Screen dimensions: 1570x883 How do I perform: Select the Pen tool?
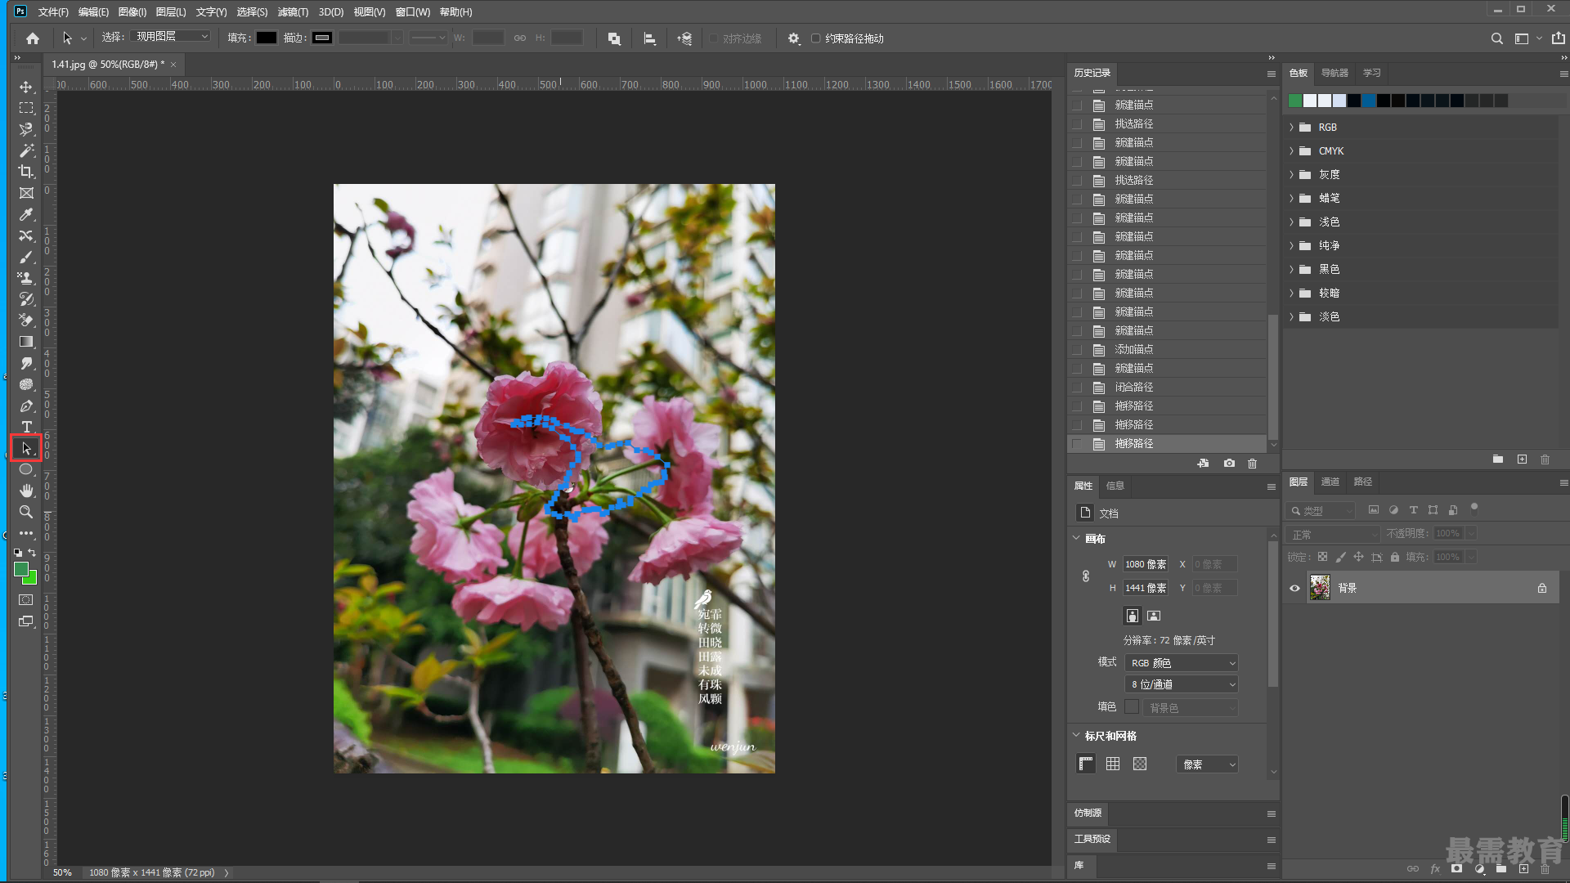(26, 406)
